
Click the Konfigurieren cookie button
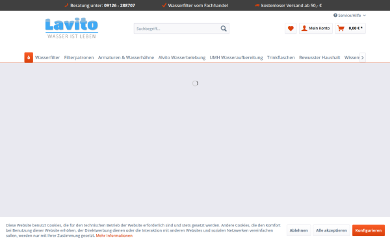[369, 230]
